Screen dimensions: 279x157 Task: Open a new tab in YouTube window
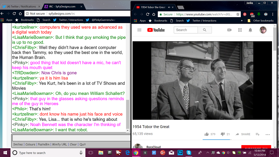pyautogui.click(x=180, y=7)
